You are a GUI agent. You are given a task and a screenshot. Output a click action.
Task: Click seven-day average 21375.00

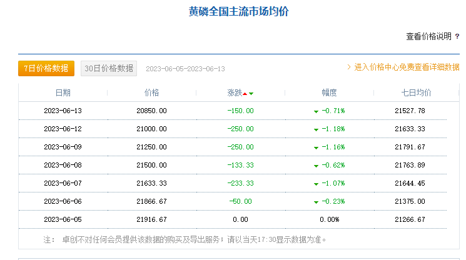(410, 201)
